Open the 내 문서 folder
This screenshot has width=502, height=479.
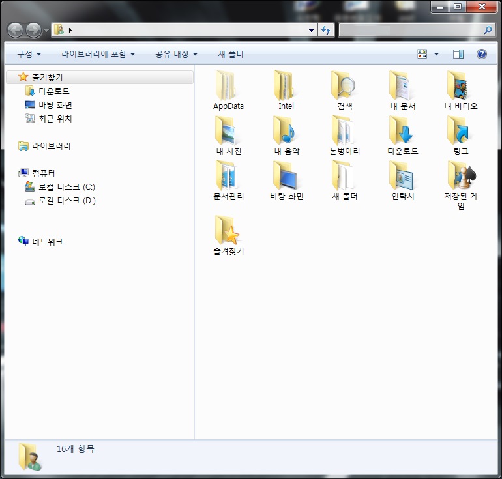402,90
